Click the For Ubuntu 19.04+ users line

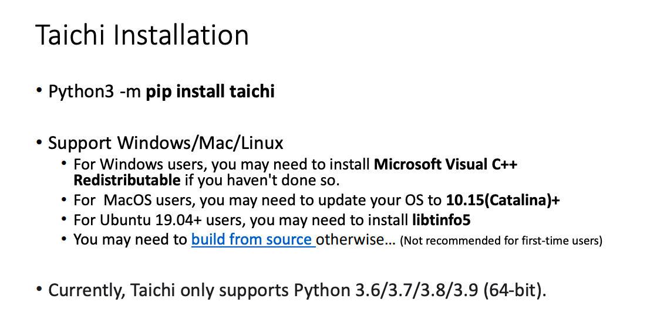272,220
